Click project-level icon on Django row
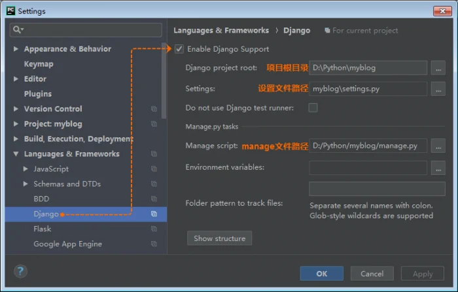 (154, 214)
